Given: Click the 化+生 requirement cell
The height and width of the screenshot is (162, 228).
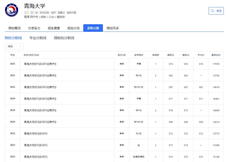Looking at the screenshot, I should [x=139, y=133].
